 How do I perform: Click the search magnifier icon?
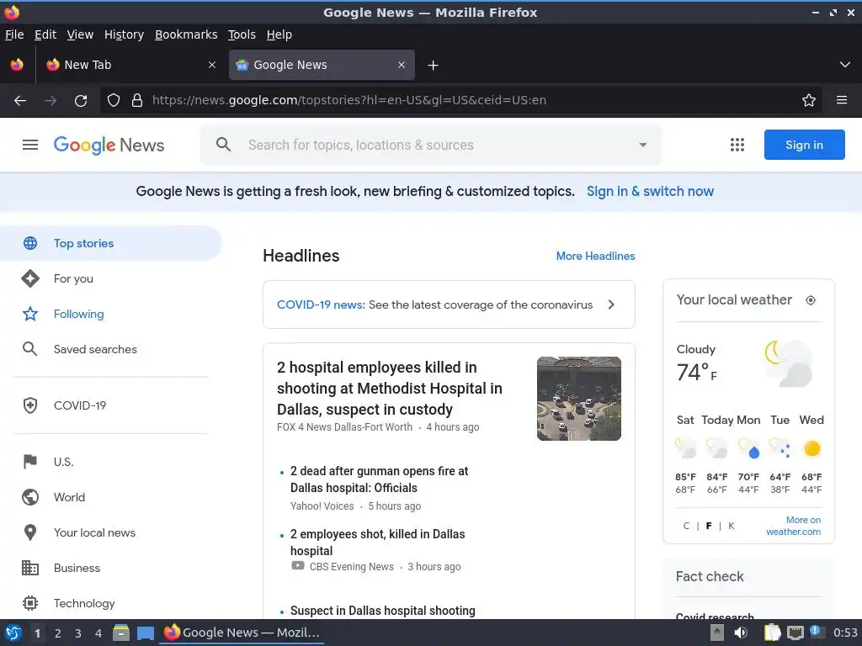point(223,145)
